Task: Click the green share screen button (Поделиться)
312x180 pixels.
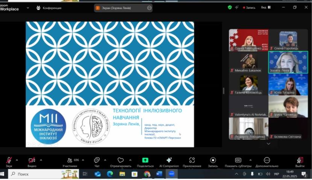Action: (x=145, y=161)
